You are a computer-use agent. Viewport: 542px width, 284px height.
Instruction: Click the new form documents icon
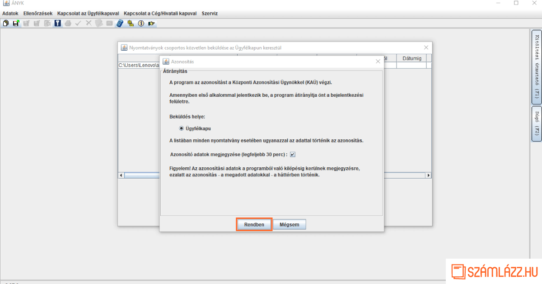coord(6,24)
